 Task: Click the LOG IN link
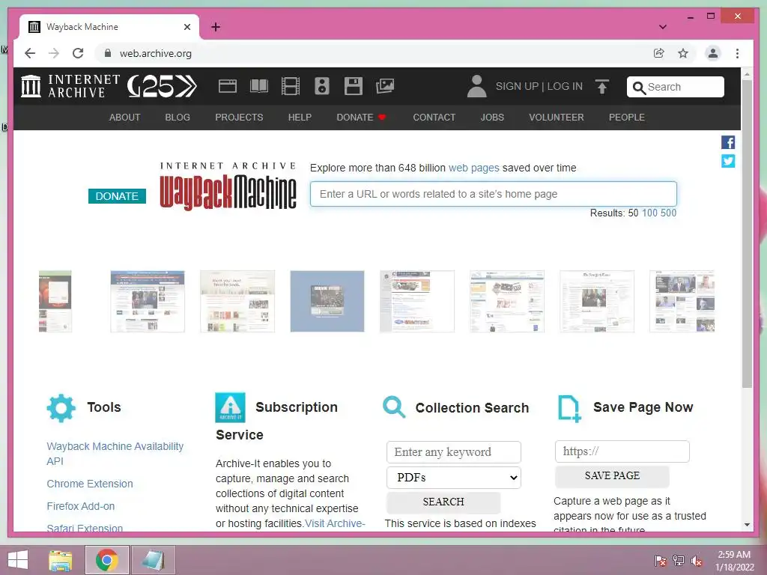(565, 87)
